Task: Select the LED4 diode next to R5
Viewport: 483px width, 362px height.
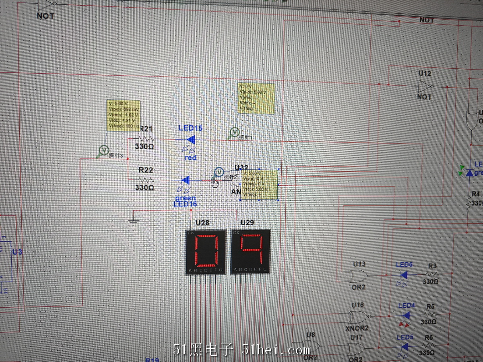Action: [406, 315]
